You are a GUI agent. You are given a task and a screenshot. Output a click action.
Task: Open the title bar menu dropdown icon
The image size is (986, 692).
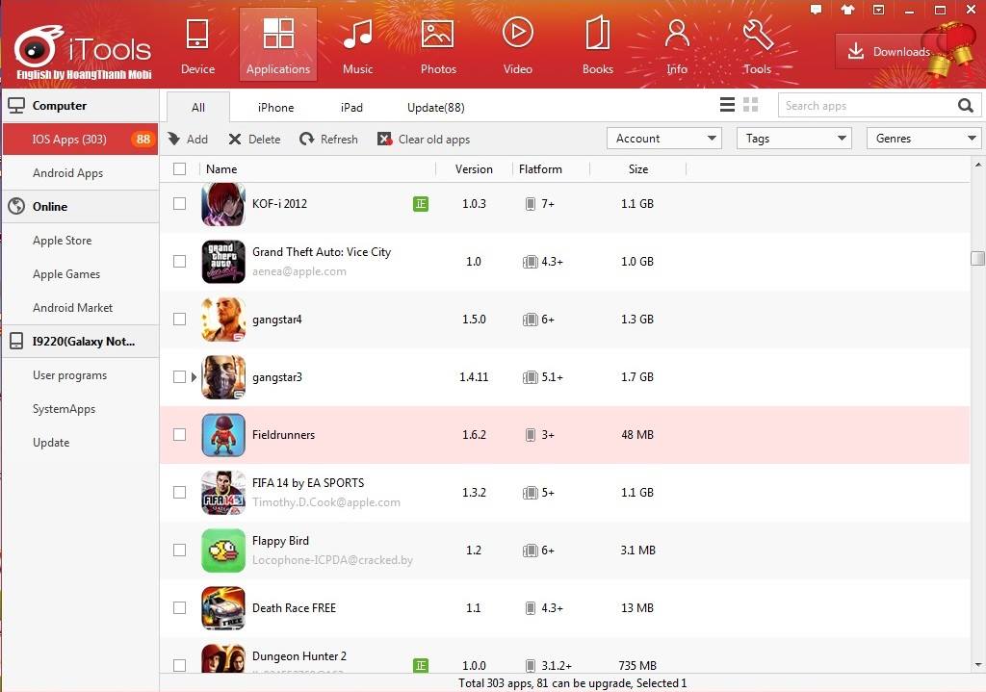pos(878,10)
